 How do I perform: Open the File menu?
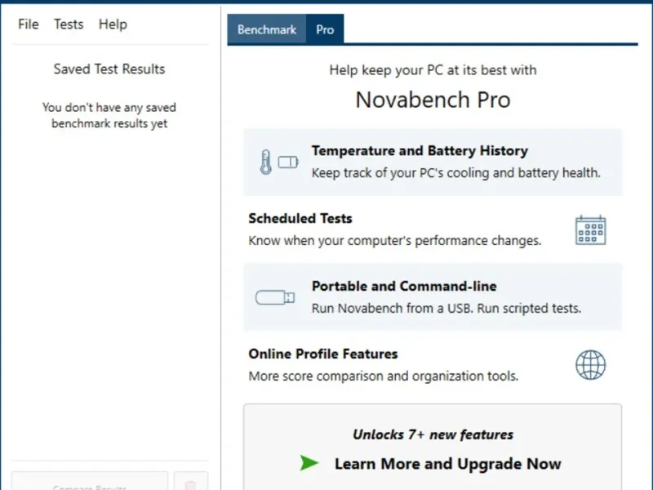coord(29,24)
